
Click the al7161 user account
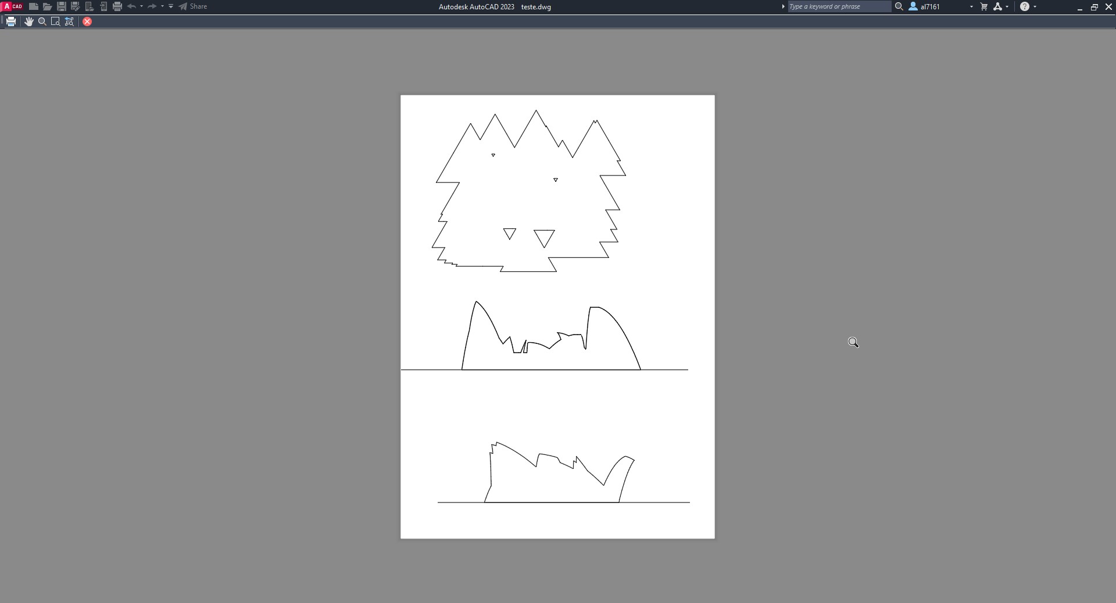tap(925, 6)
